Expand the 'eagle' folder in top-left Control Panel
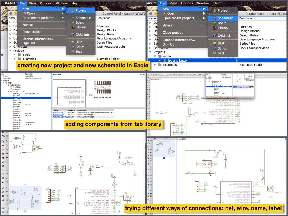Viewport: 288px width, 216px height. [x=15, y=55]
